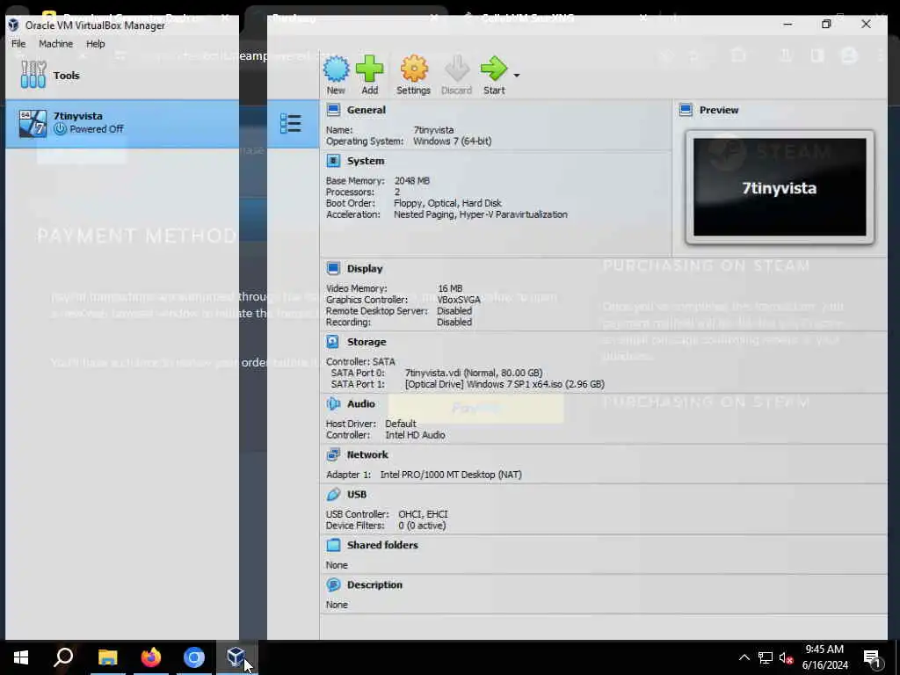Click the Preview section monitor icon
Image resolution: width=900 pixels, height=675 pixels.
tap(686, 110)
